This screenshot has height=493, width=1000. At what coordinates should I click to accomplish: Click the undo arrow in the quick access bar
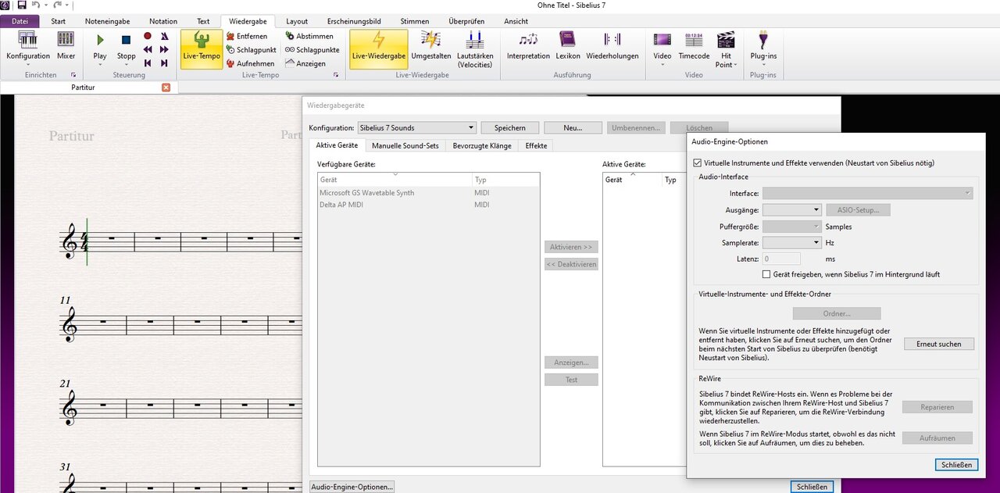point(36,5)
